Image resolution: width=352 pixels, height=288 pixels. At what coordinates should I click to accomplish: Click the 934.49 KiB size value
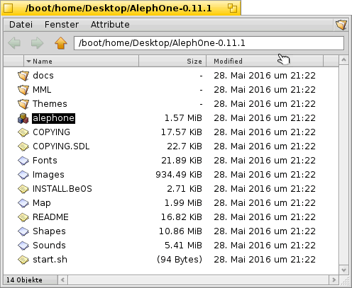click(179, 175)
